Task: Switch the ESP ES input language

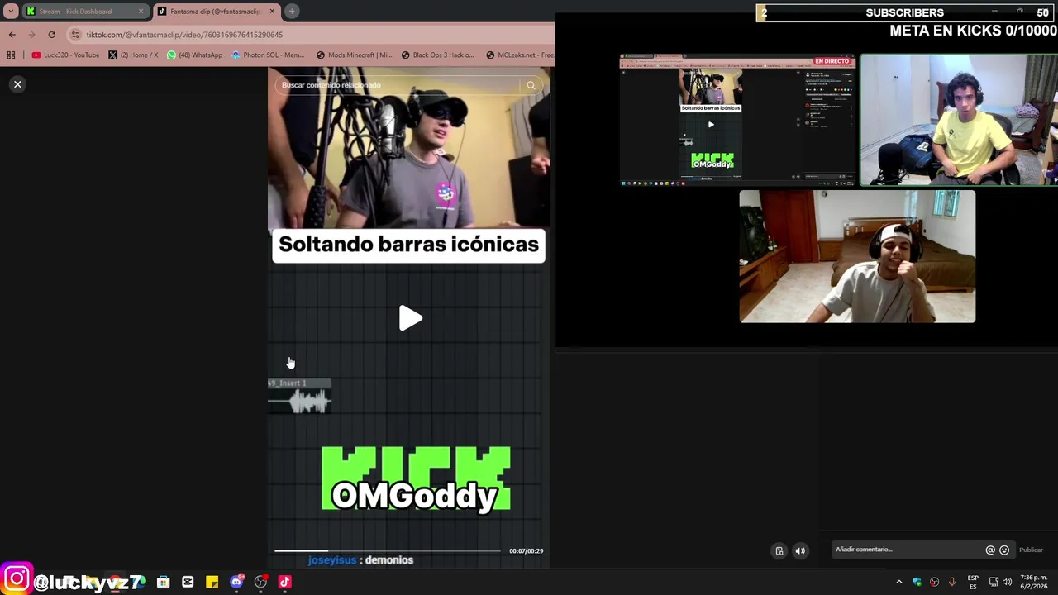Action: click(973, 582)
